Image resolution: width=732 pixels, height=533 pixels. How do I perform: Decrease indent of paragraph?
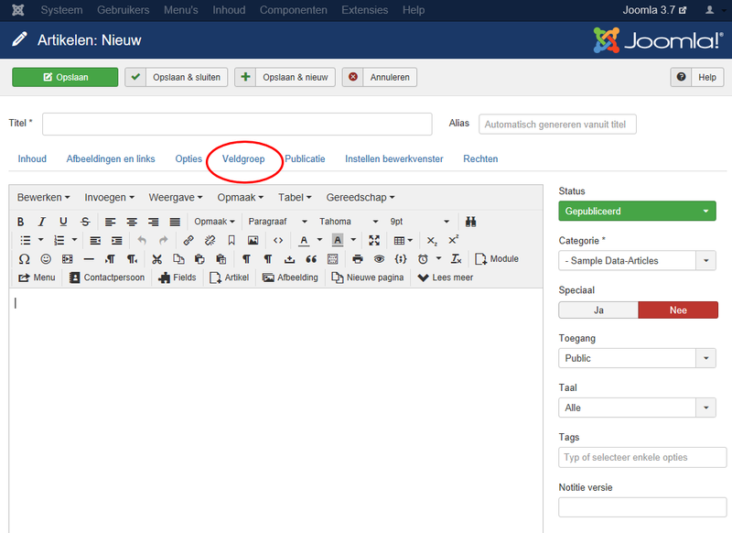tap(95, 240)
